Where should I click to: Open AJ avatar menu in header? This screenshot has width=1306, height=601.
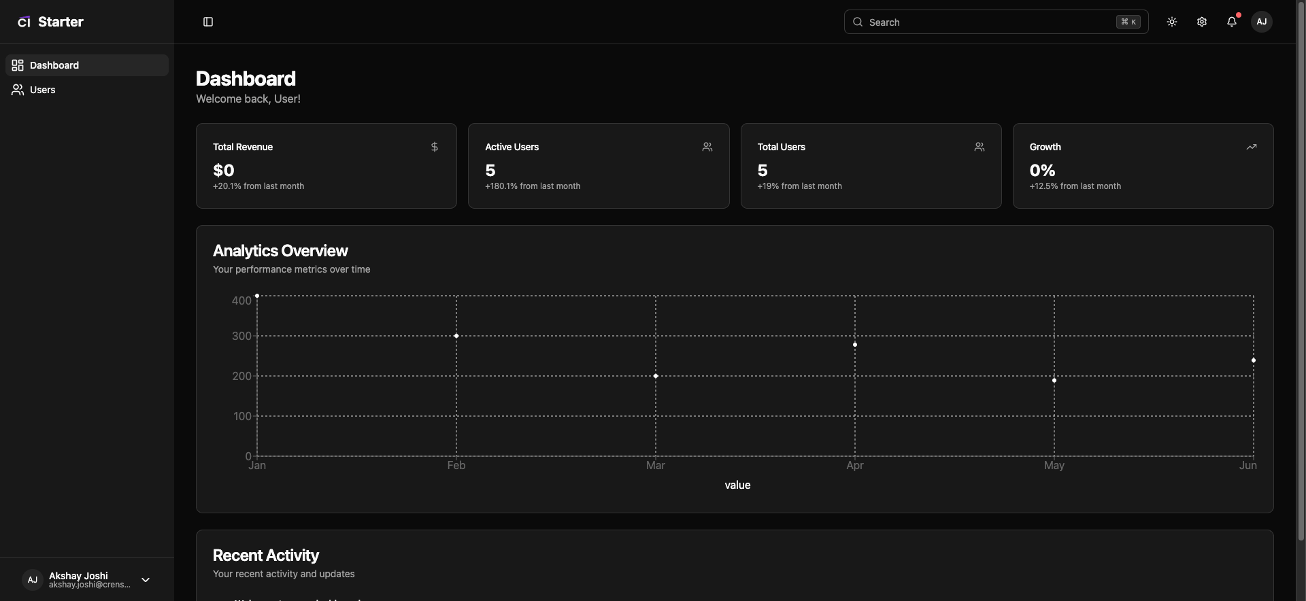[1261, 22]
